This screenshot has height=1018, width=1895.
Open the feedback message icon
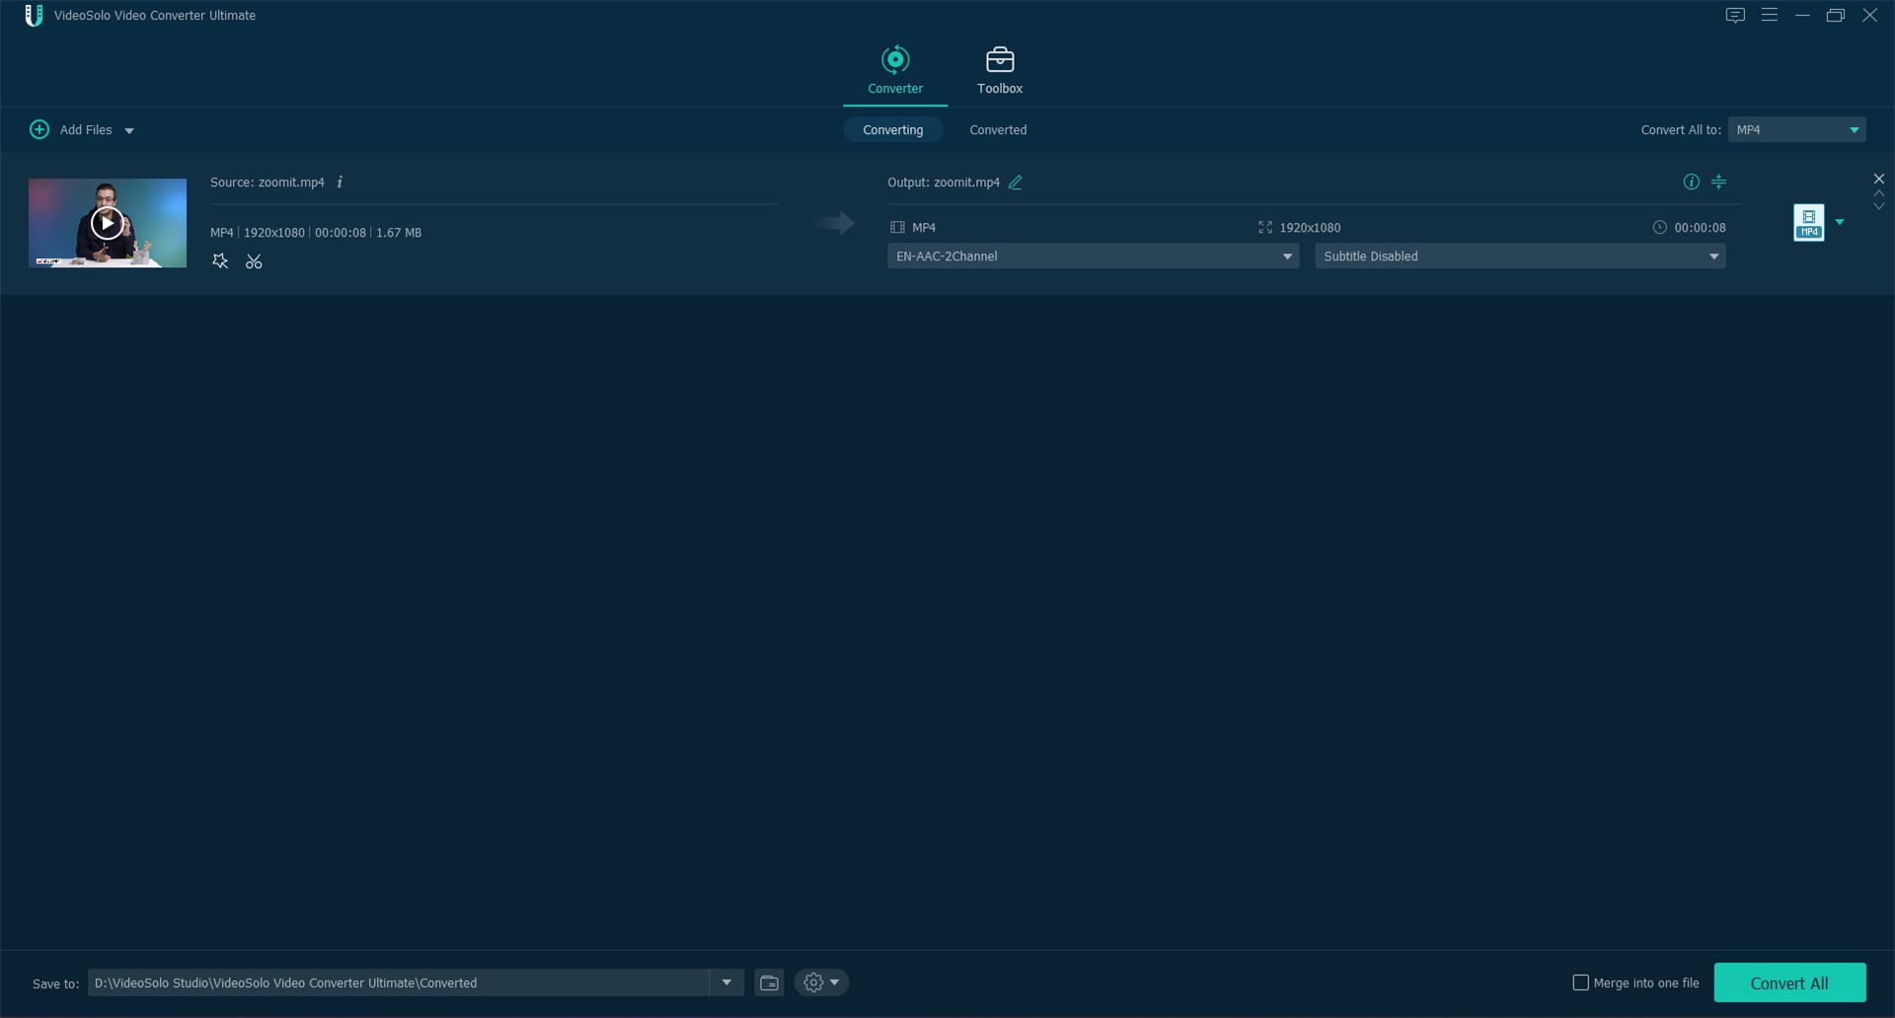[1735, 16]
